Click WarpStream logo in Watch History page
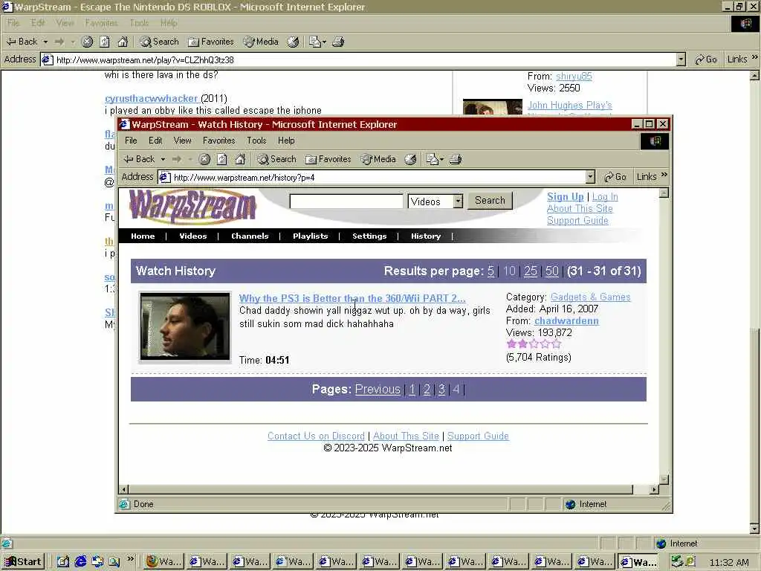This screenshot has width=761, height=571. [x=192, y=207]
